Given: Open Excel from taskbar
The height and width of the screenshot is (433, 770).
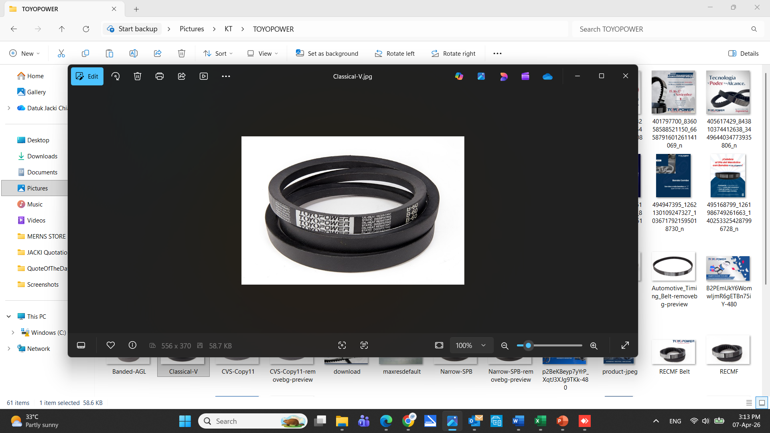Looking at the screenshot, I should [540, 421].
